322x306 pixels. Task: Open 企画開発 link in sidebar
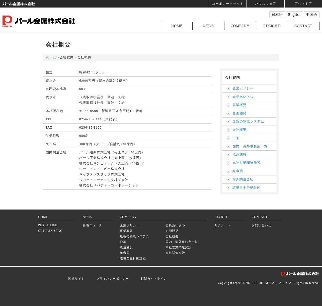(x=239, y=113)
